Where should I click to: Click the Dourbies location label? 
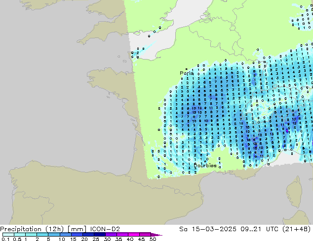(x=205, y=165)
